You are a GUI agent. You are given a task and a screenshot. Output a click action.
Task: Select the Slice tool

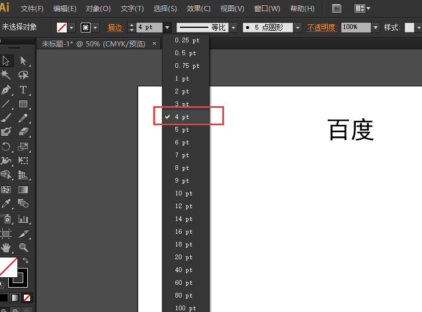tap(23, 234)
